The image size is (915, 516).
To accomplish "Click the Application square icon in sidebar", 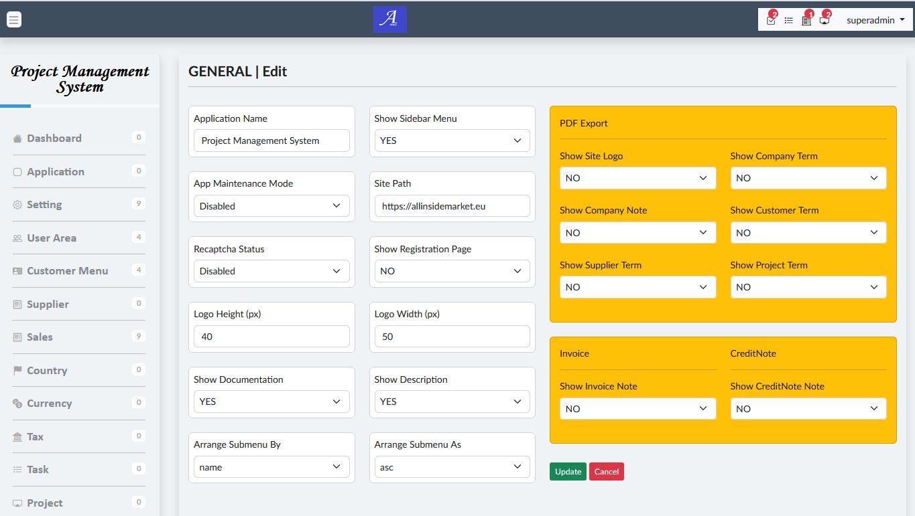I will click(17, 172).
